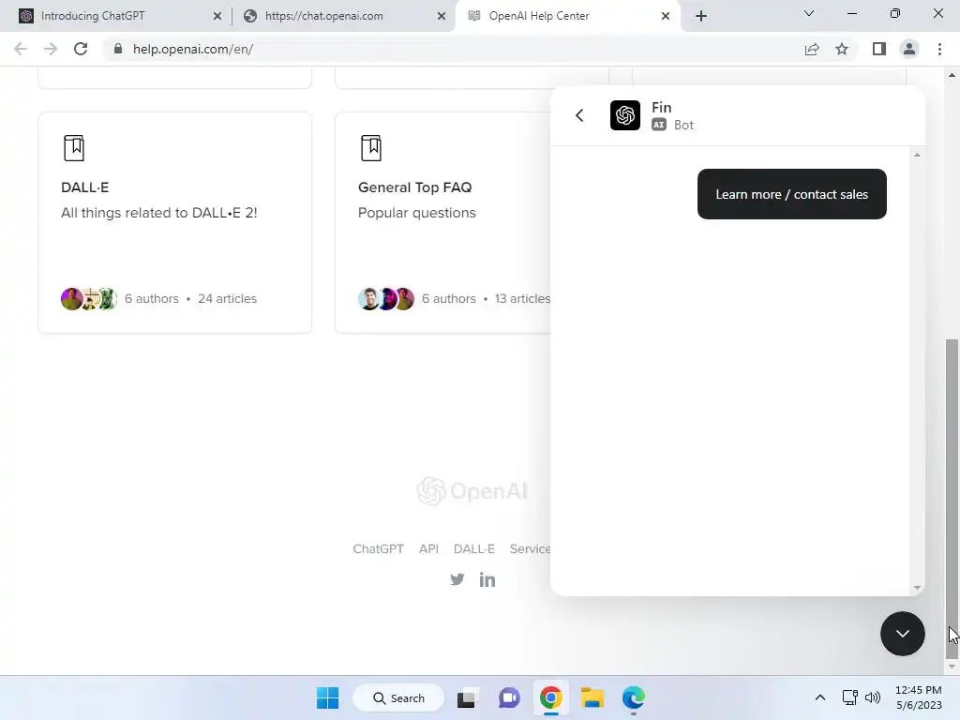
Task: Open the DALL·E collection bookmark icon
Action: [x=74, y=148]
